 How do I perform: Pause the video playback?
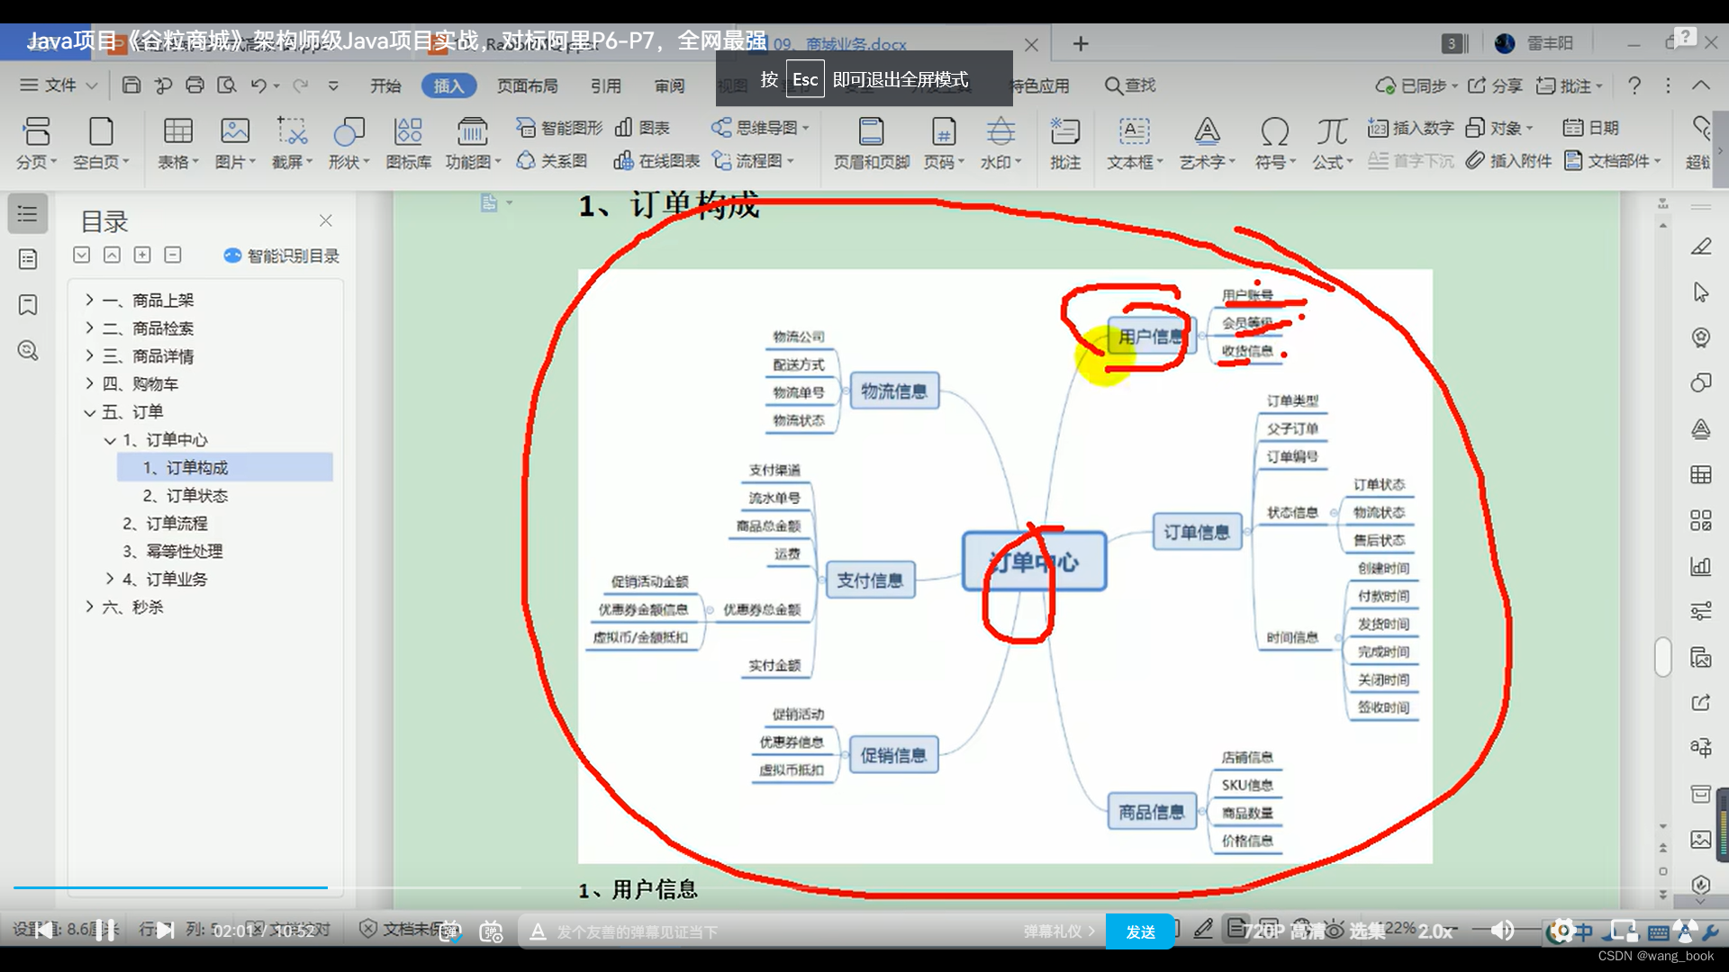click(x=105, y=931)
